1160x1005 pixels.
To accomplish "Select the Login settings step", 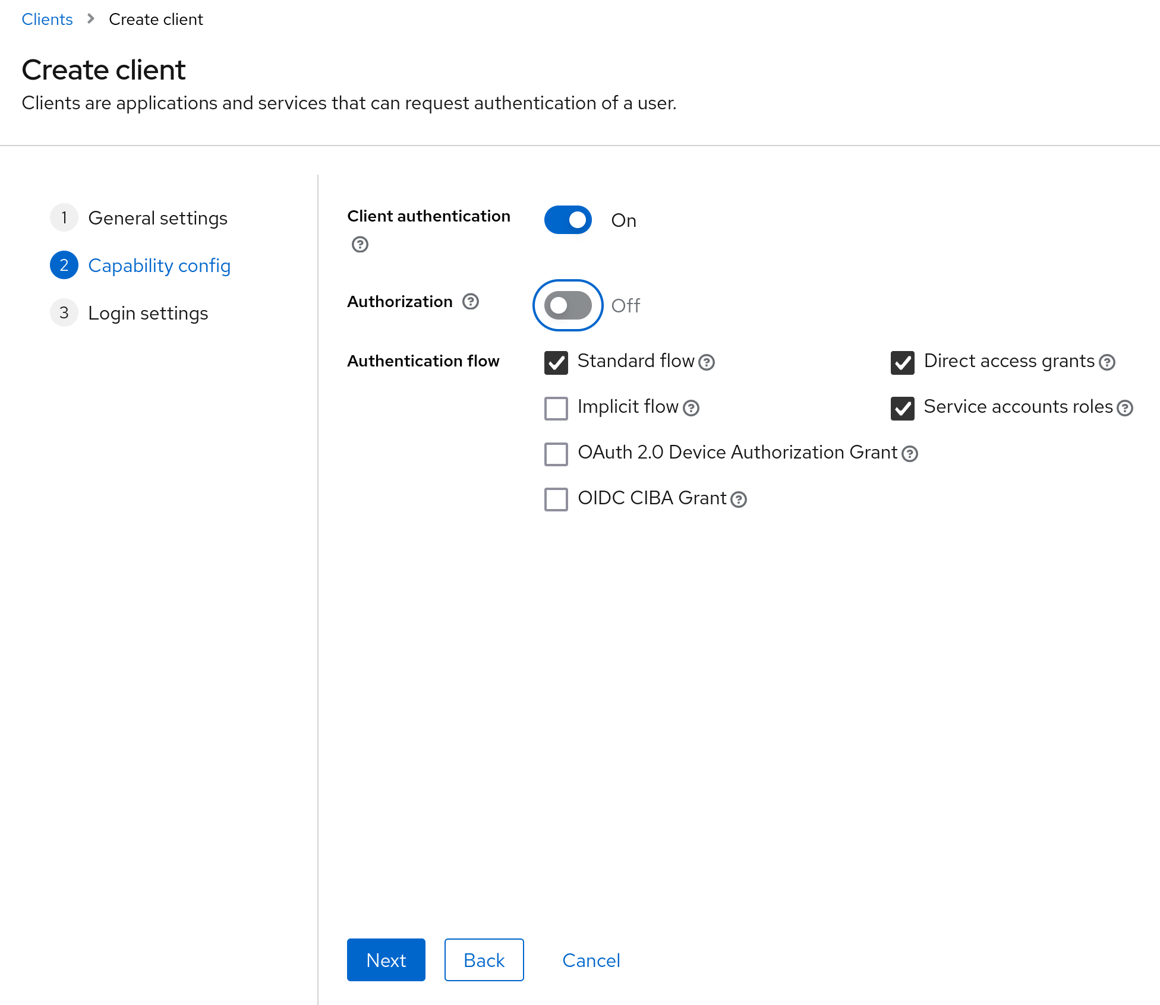I will pos(147,313).
